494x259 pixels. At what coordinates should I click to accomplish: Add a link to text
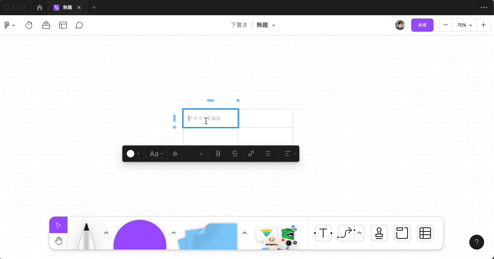(251, 154)
